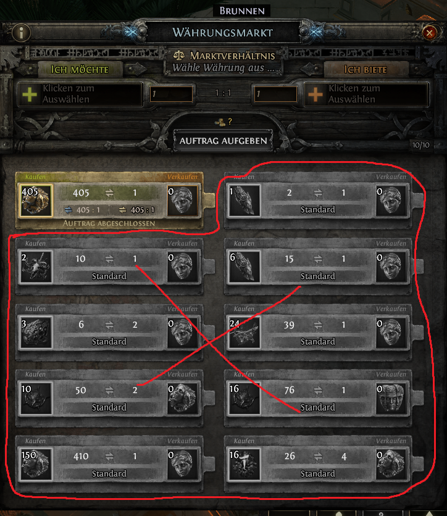Image resolution: width=447 pixels, height=516 pixels.
Task: Click the item icon with count 150
Action: pos(36,464)
